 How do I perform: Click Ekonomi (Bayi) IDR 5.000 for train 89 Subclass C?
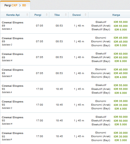(x=121, y=45)
